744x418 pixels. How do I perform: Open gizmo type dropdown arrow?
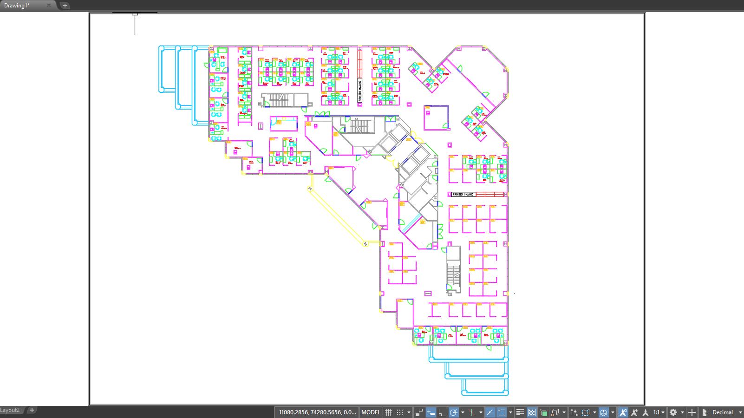[x=613, y=412]
